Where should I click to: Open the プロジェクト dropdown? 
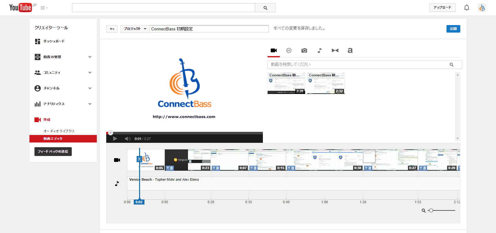pyautogui.click(x=135, y=29)
